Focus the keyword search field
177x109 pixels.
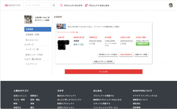tap(37, 5)
